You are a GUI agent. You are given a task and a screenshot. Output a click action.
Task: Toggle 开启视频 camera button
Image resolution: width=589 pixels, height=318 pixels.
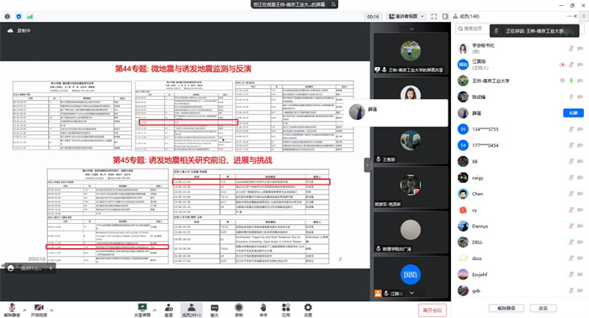click(x=39, y=310)
